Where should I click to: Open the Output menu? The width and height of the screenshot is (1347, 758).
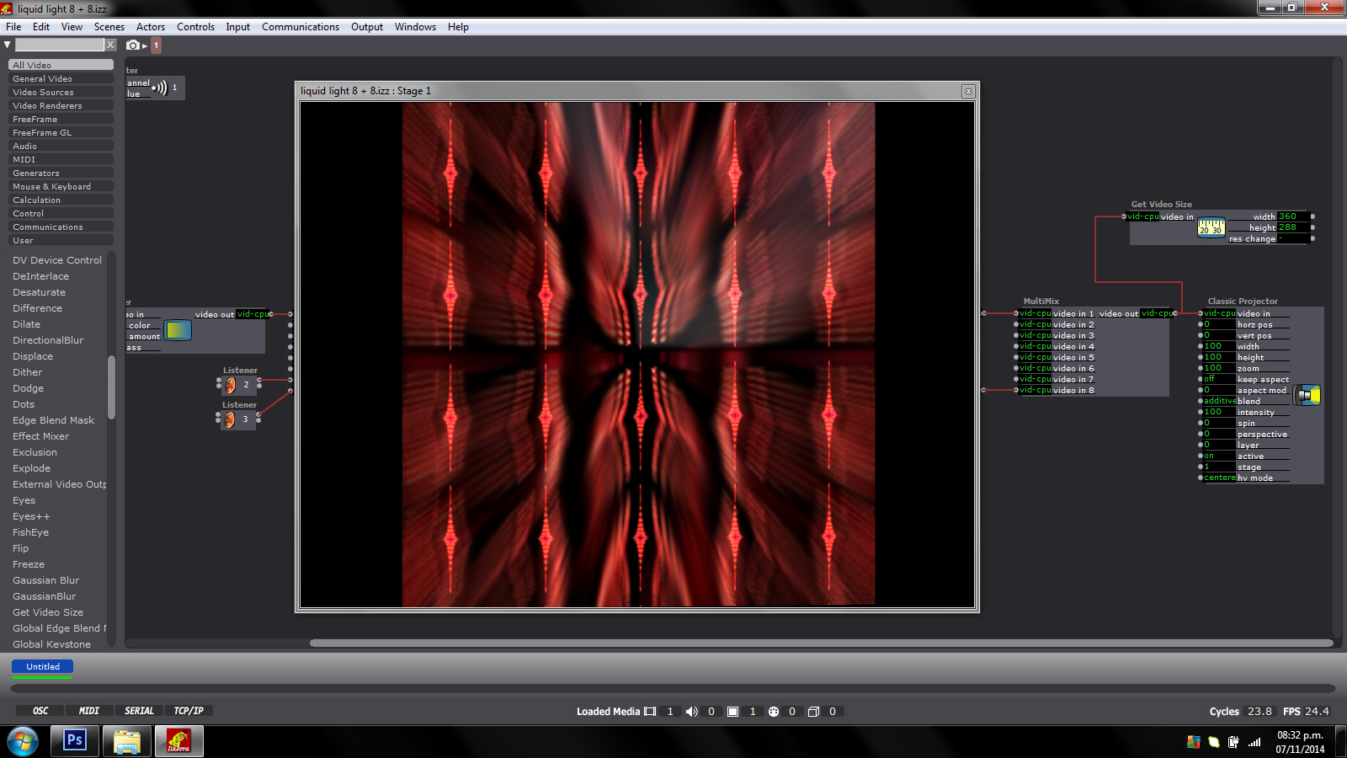(367, 27)
